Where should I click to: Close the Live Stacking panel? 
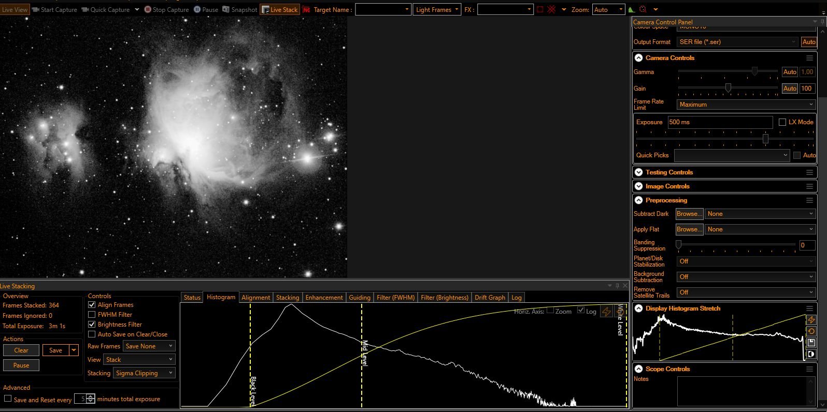(x=625, y=286)
